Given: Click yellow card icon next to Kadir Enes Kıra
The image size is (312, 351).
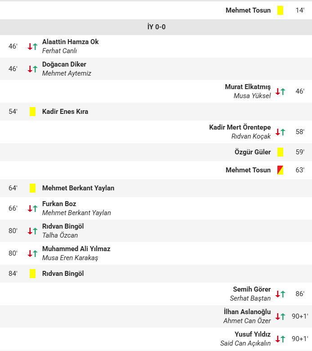Looking at the screenshot, I should click(x=32, y=112).
